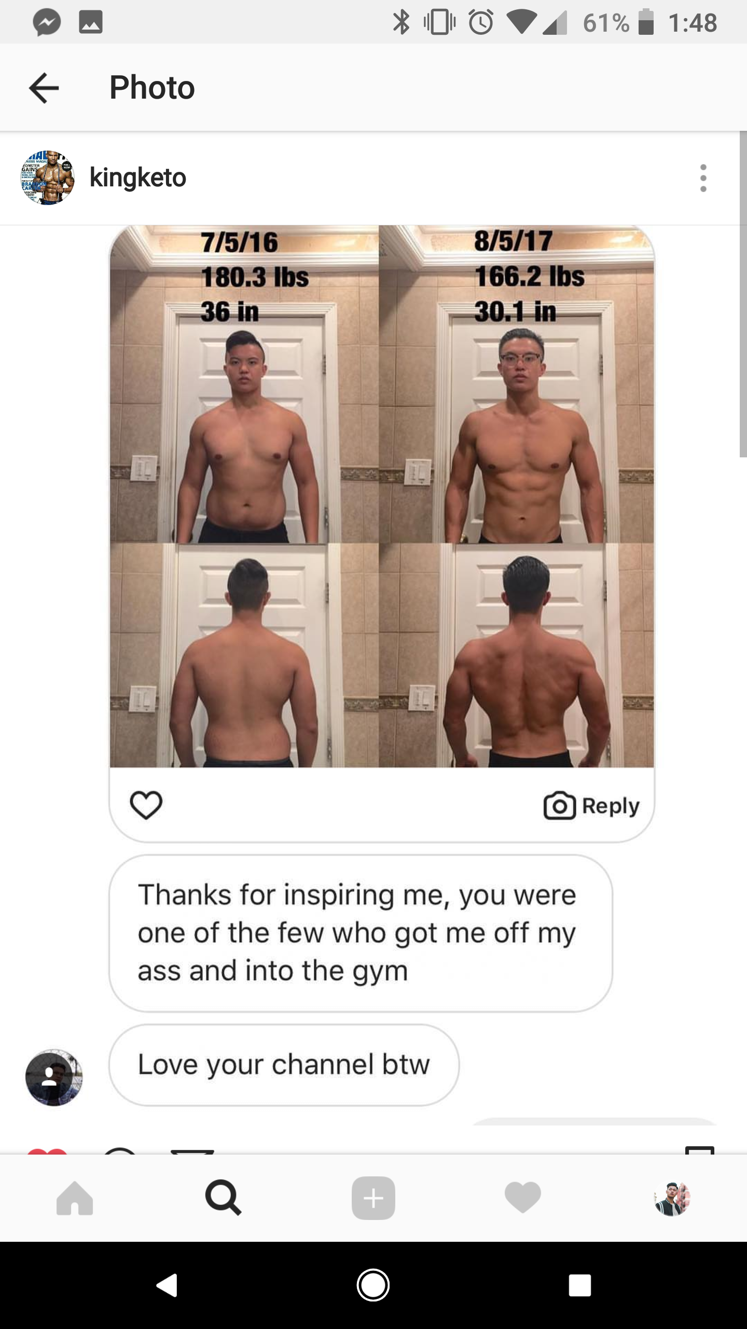747x1329 pixels.
Task: Go to the Home tab
Action: [x=75, y=1198]
